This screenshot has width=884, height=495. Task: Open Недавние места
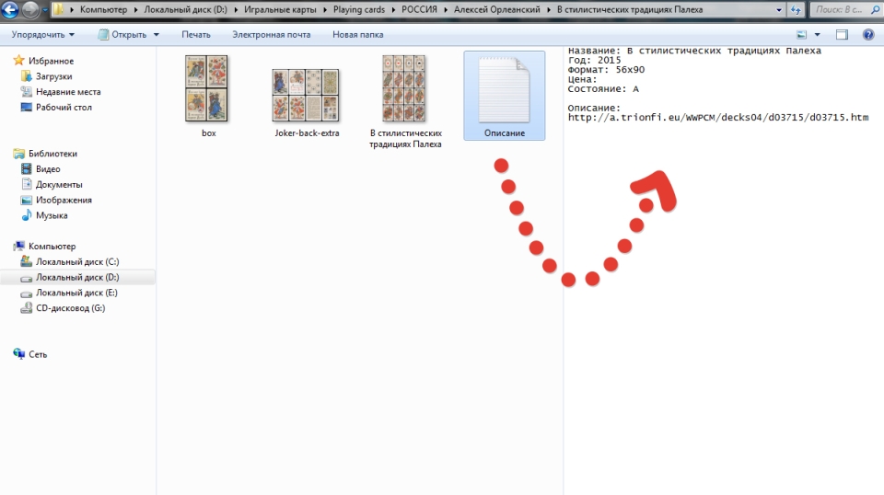[67, 92]
